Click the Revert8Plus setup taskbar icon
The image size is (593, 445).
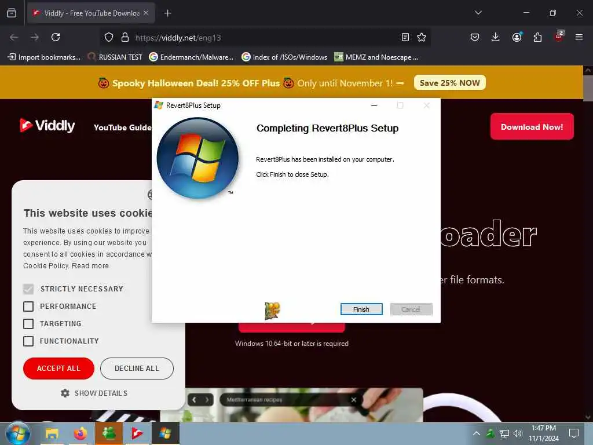165,433
